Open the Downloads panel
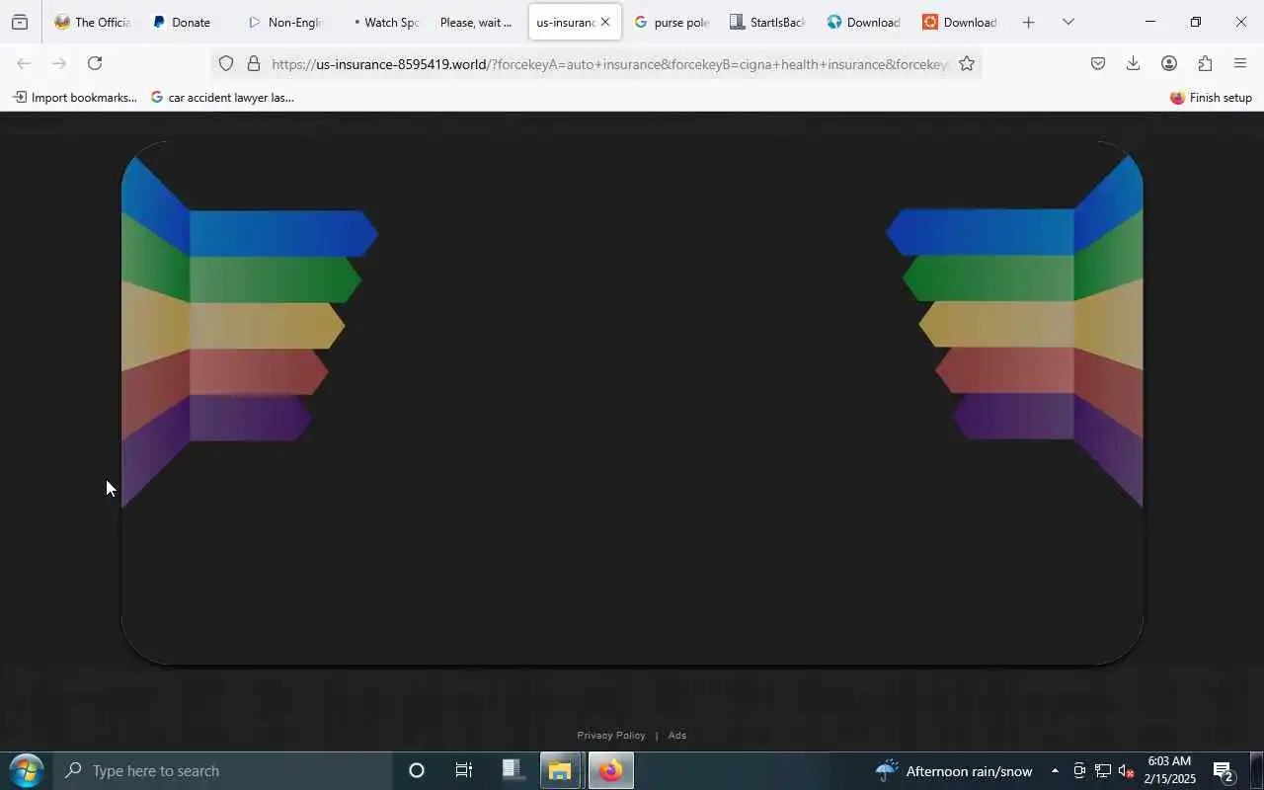Viewport: 1264px width, 790px height. 1134,63
